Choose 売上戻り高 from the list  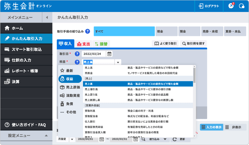tap(138, 95)
